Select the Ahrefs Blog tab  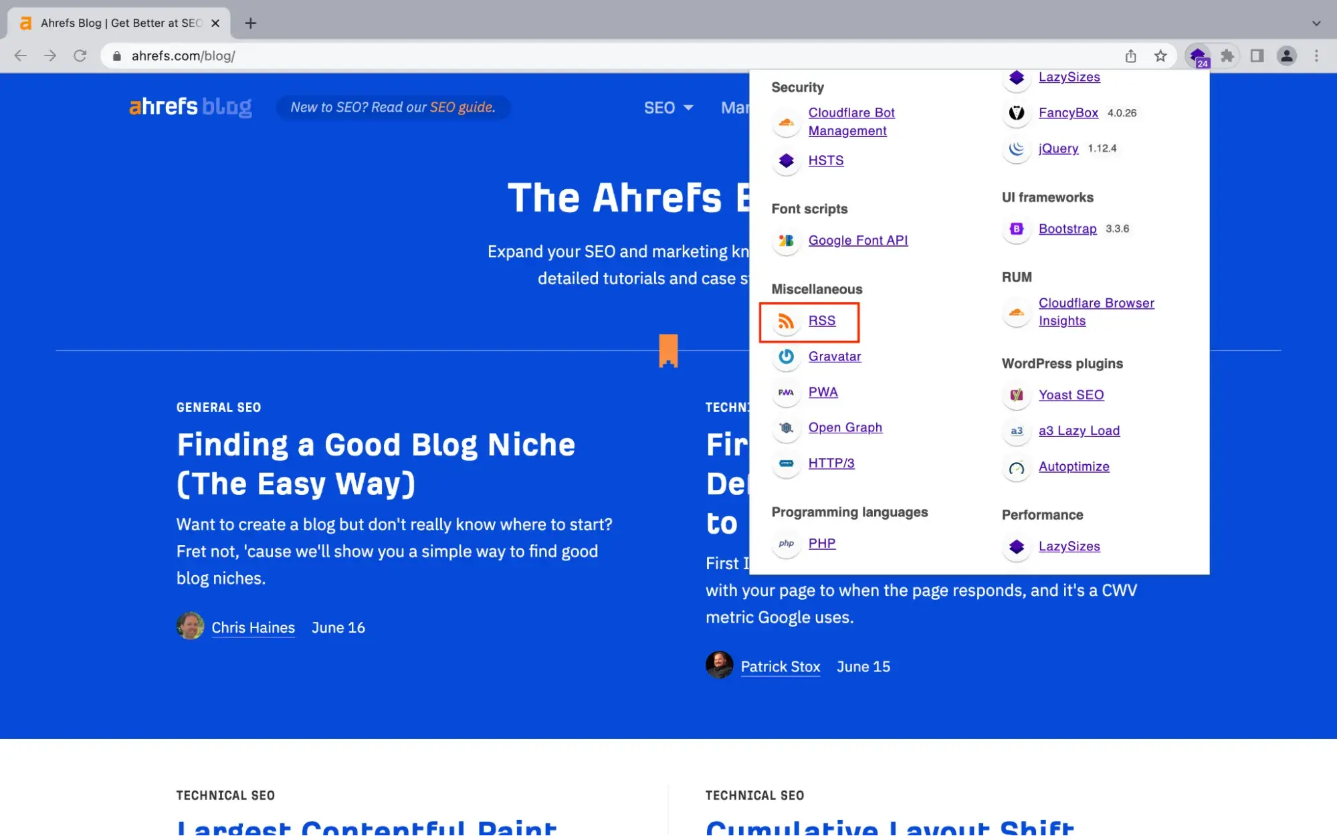[x=120, y=23]
